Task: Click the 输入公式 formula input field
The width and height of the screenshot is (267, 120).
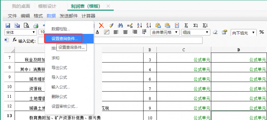Action: [120, 40]
